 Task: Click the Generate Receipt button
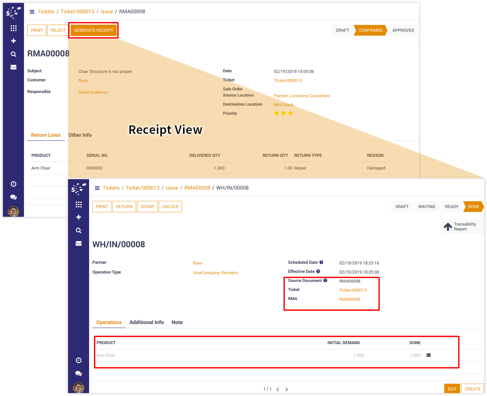(93, 30)
